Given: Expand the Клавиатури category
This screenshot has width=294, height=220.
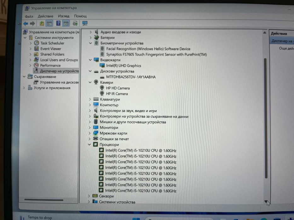Looking at the screenshot, I should pos(90,99).
